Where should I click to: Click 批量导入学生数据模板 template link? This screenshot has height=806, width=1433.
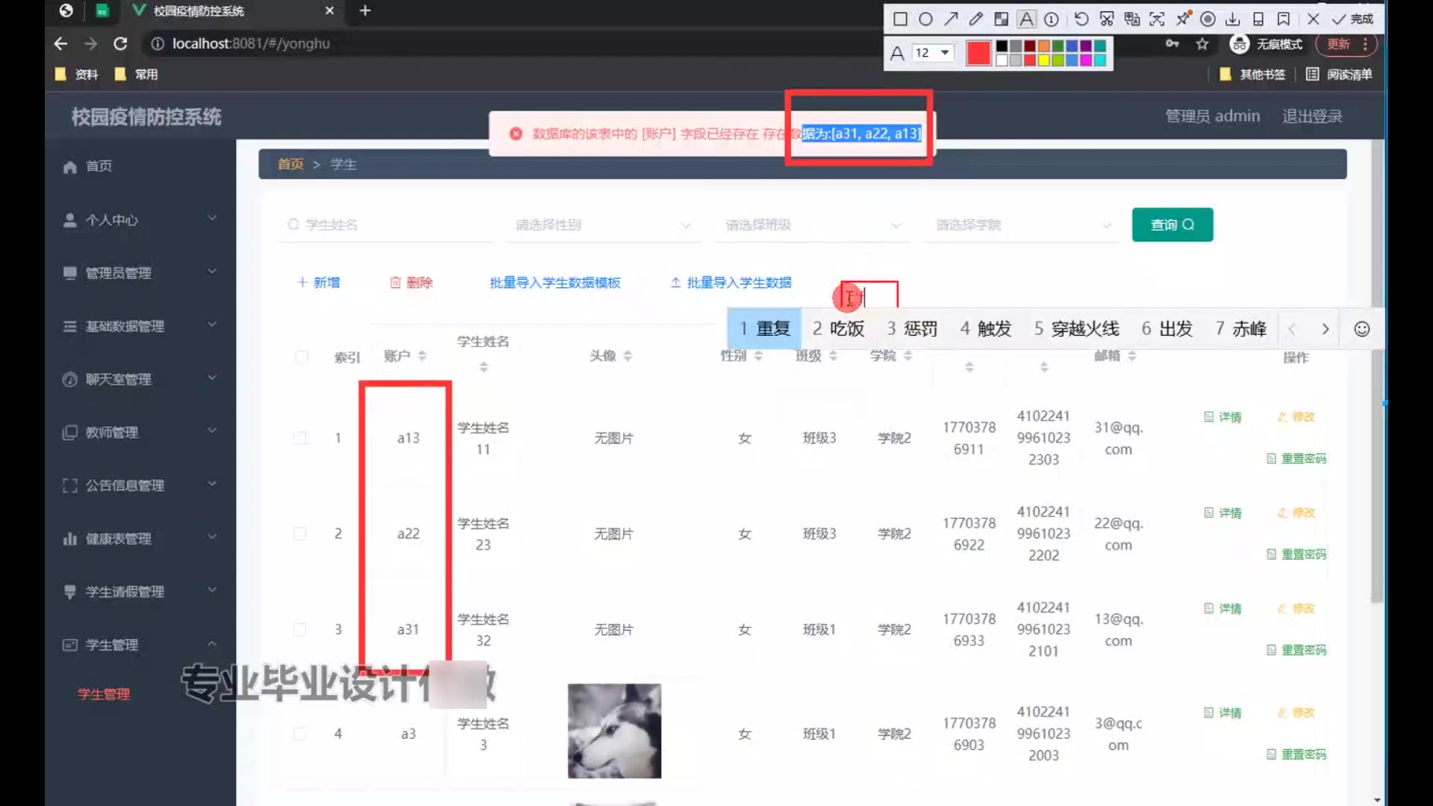click(x=555, y=283)
